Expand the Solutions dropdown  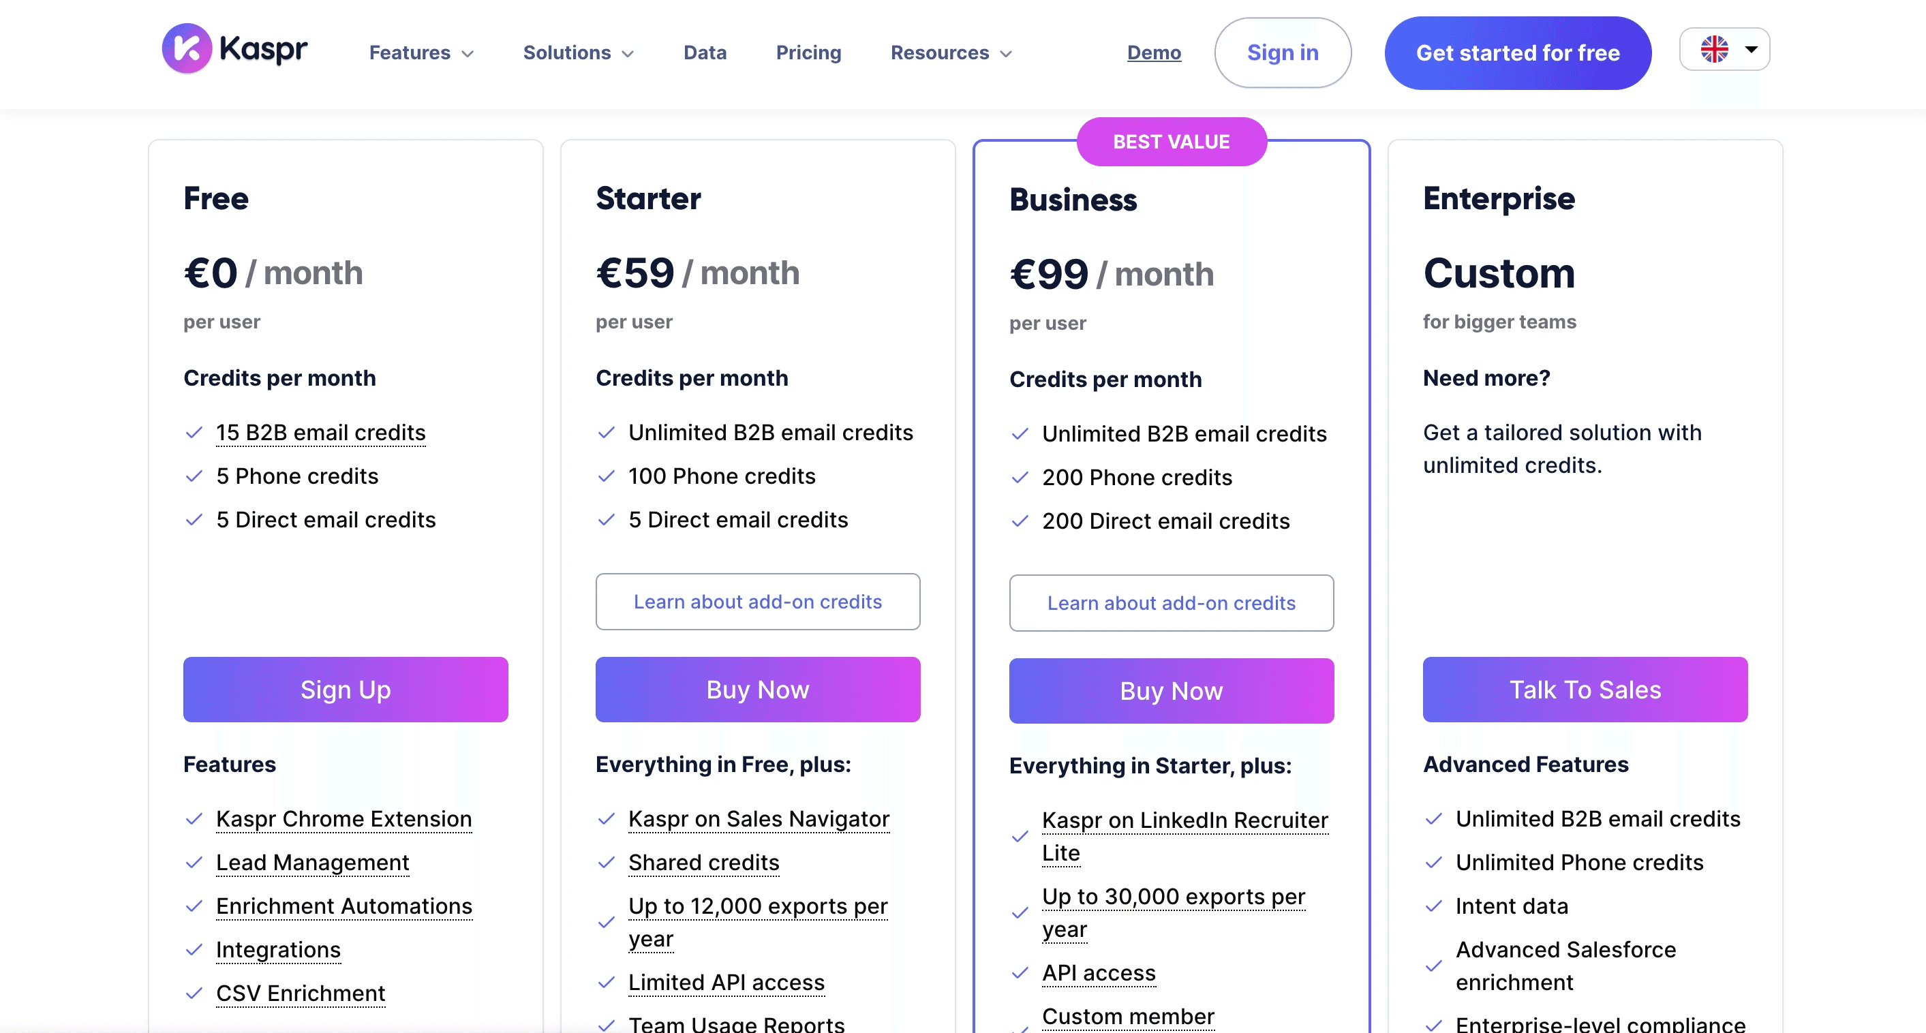pos(578,53)
